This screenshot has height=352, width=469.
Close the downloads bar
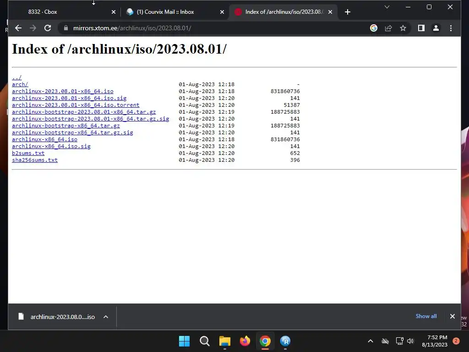[452, 316]
